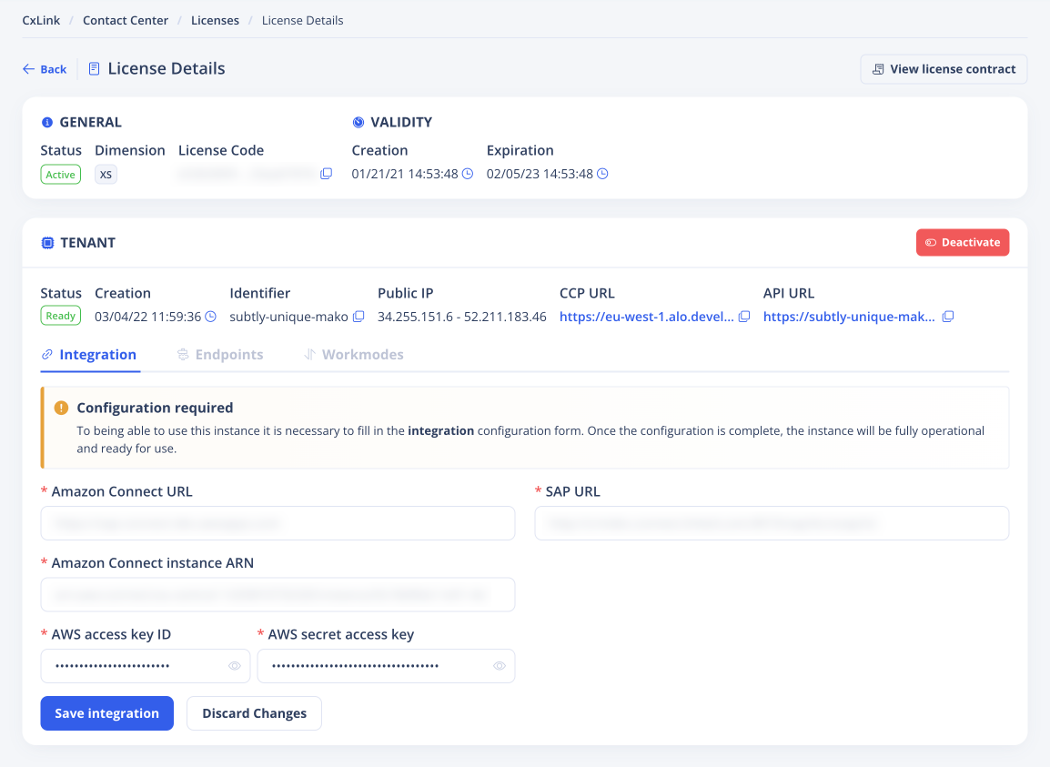
Task: Deactivate the tenant
Action: pyautogui.click(x=963, y=242)
